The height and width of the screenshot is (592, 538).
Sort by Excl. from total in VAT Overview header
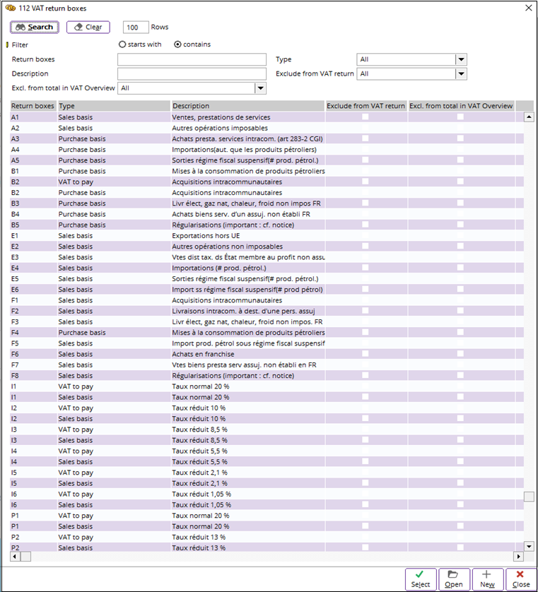tap(462, 106)
